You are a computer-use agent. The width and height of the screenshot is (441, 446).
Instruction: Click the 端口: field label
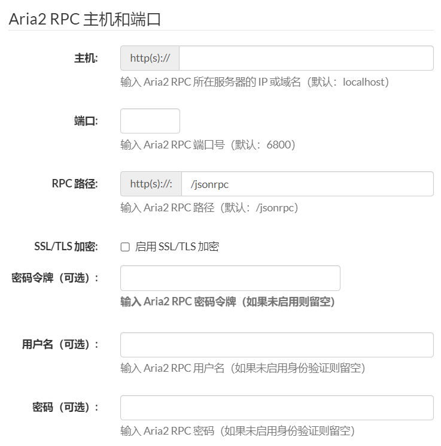click(x=86, y=121)
